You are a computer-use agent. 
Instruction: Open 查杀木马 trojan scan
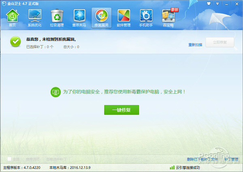(79, 18)
